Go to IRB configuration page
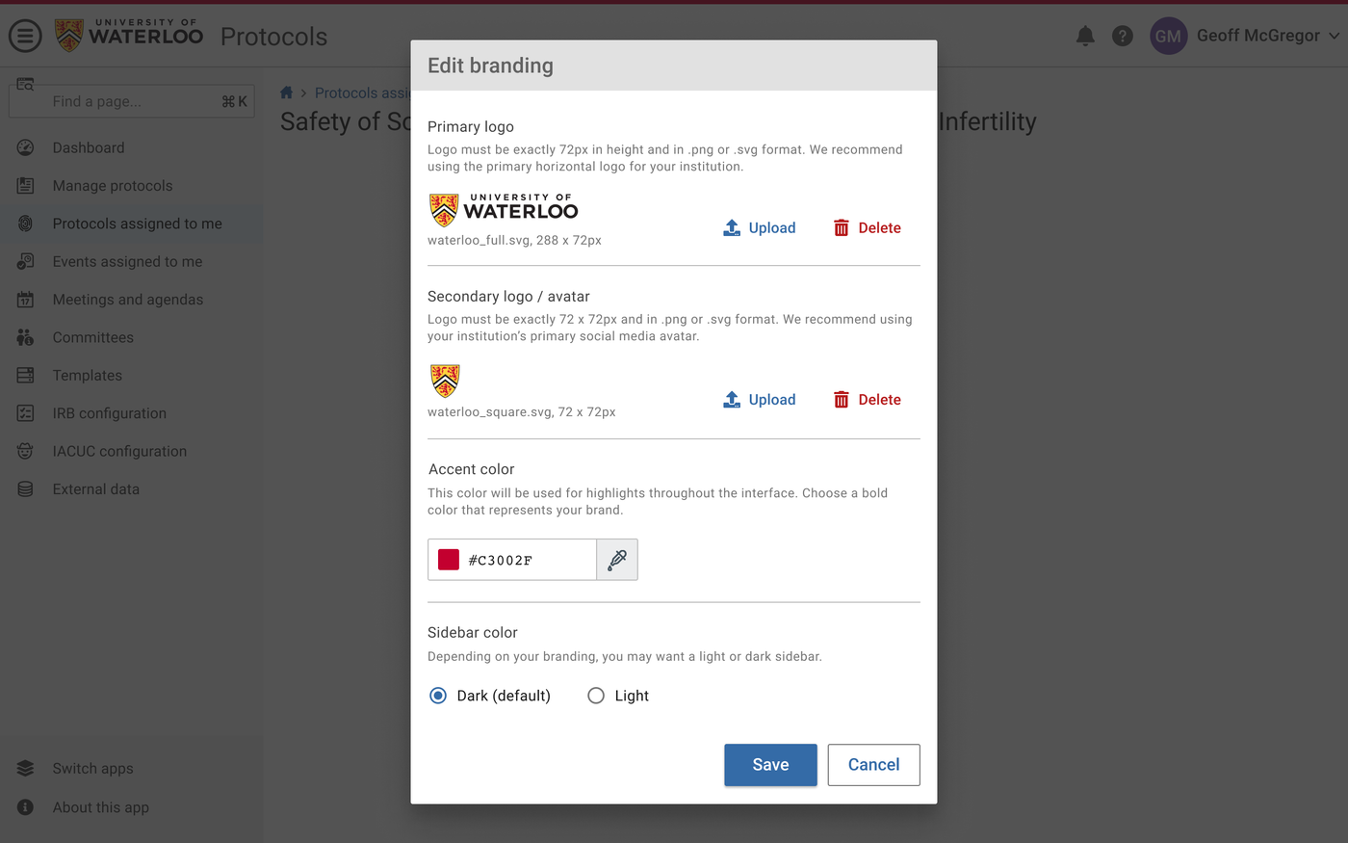 pos(109,413)
